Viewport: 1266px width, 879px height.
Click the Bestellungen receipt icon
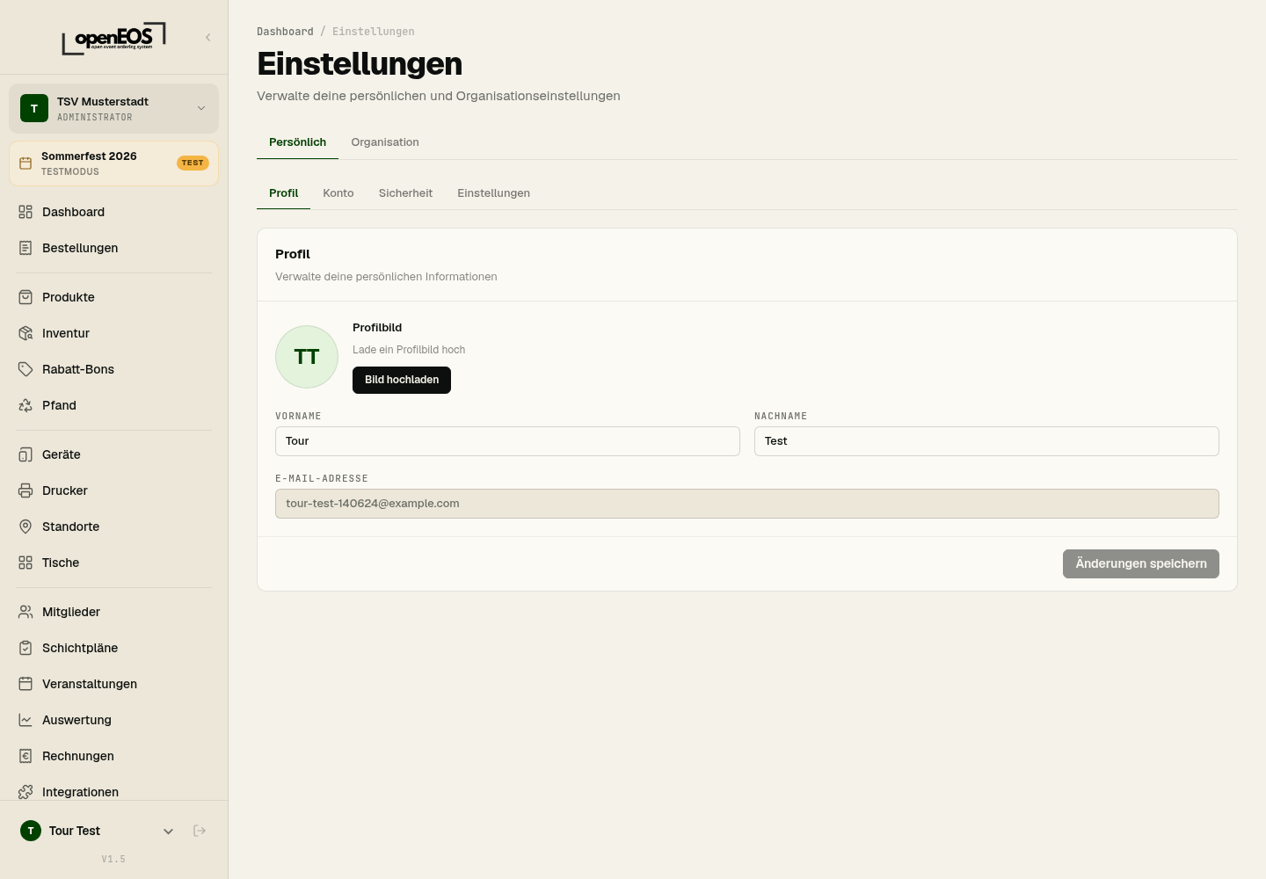pyautogui.click(x=25, y=248)
